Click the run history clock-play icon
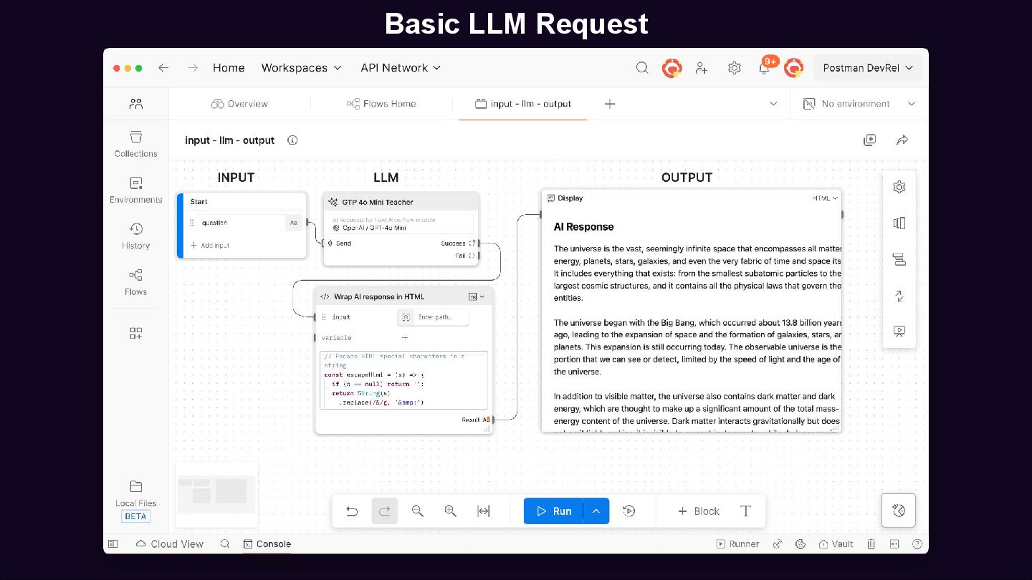 [629, 511]
